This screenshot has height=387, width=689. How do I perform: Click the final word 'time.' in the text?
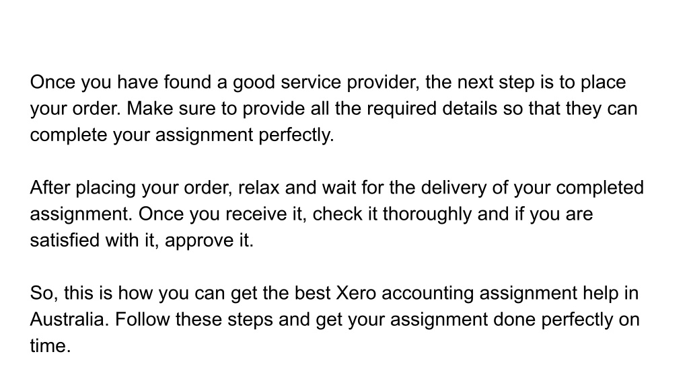click(x=50, y=346)
